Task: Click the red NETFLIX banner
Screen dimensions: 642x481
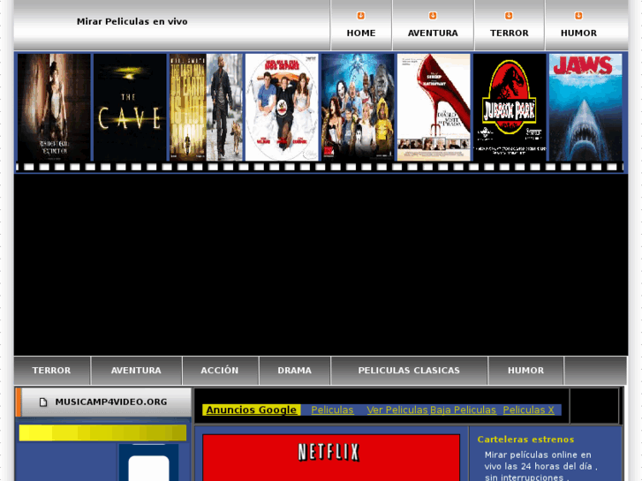Action: (x=331, y=458)
